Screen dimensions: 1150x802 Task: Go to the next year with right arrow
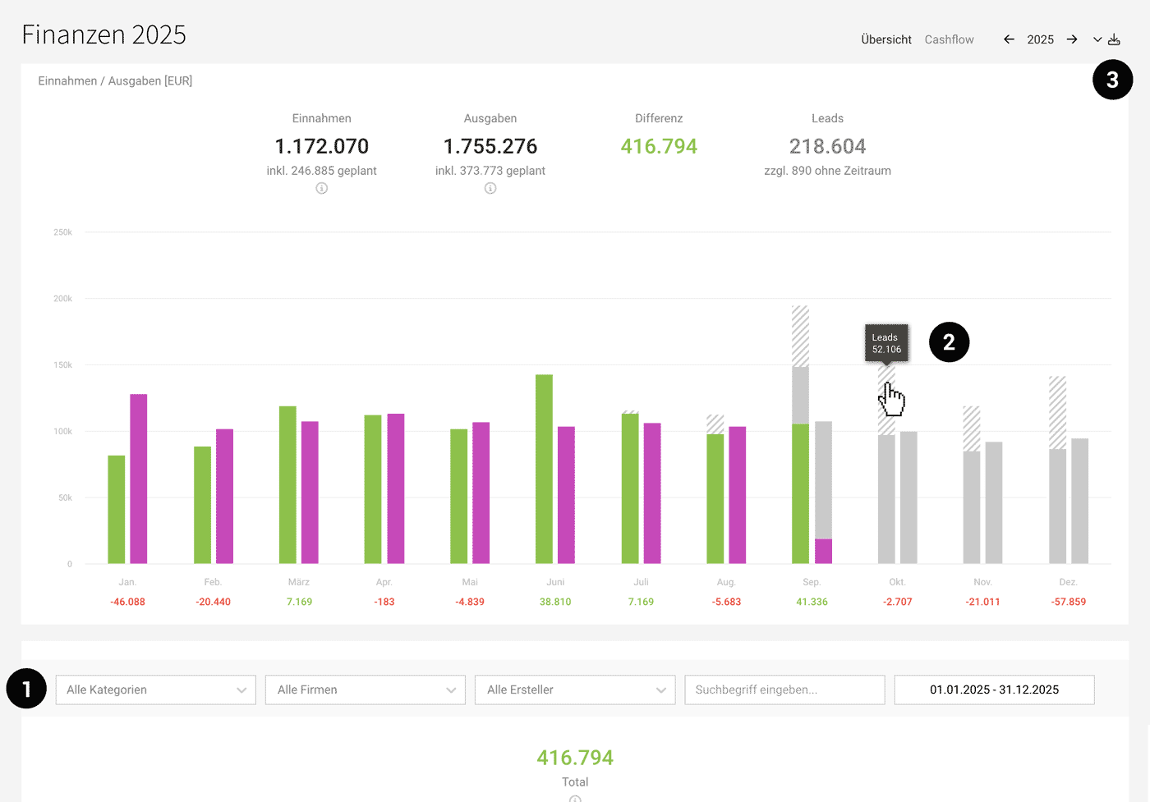point(1072,39)
